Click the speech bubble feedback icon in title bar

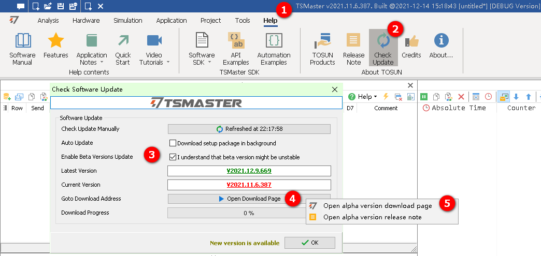(x=21, y=6)
